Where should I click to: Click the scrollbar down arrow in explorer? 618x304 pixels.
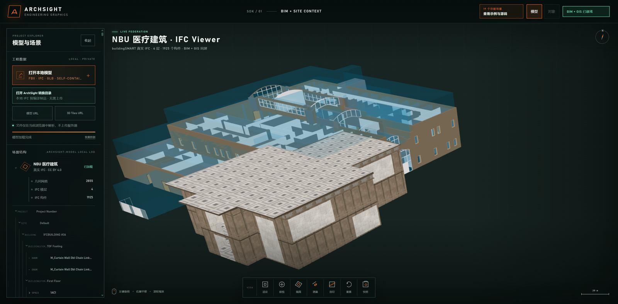pyautogui.click(x=102, y=296)
